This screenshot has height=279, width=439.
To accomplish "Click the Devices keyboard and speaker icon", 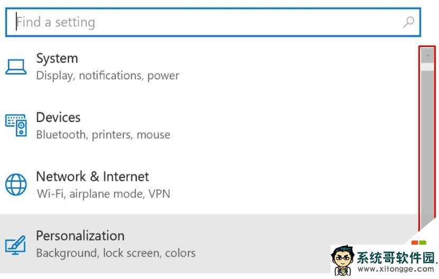I will 16,125.
